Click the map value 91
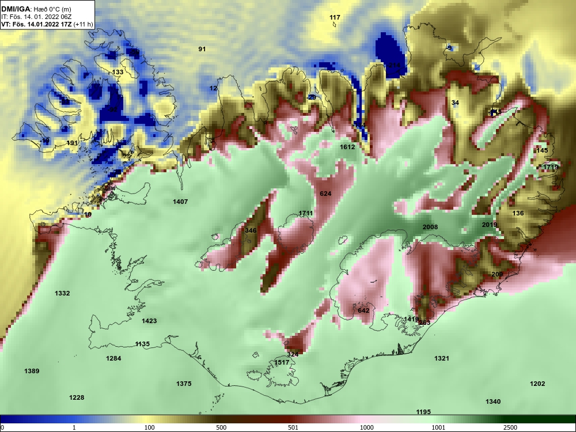The height and width of the screenshot is (432, 576). point(202,49)
